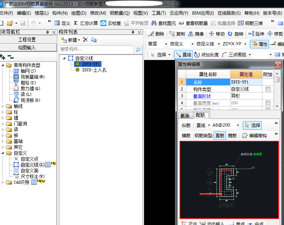Open the 定义 definition icon

click(62, 23)
